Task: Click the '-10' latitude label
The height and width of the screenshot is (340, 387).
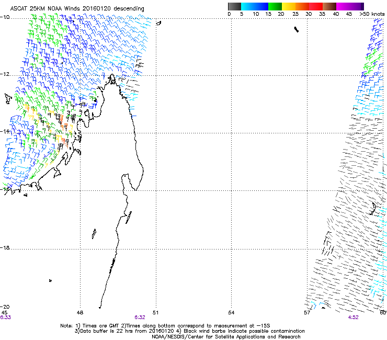Action: click(5, 17)
